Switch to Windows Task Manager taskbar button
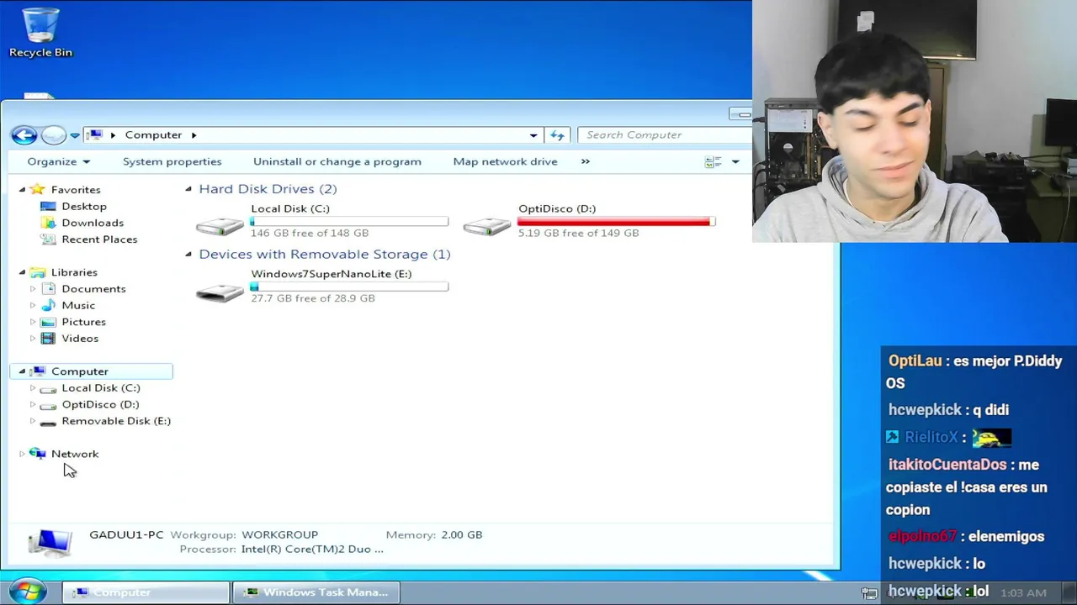The height and width of the screenshot is (605, 1077). click(x=316, y=592)
